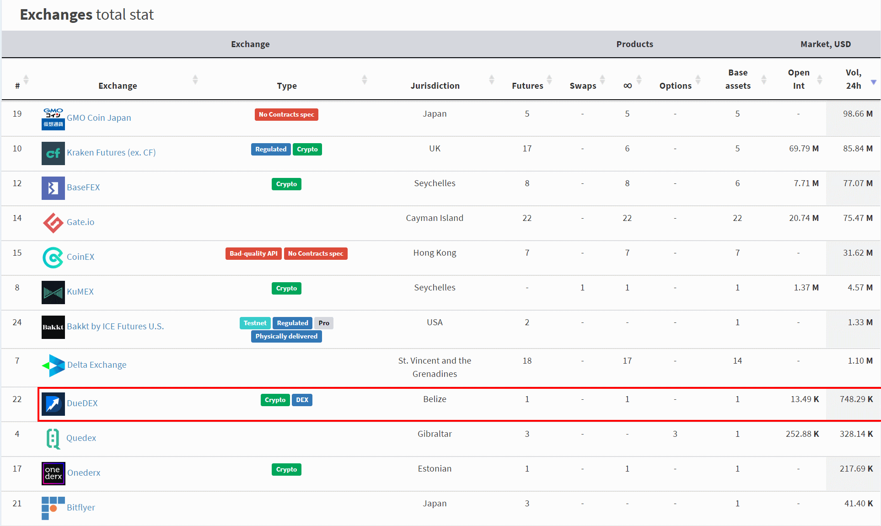Click CoinEX's Bad-quality API tag
The height and width of the screenshot is (526, 881).
coord(253,253)
